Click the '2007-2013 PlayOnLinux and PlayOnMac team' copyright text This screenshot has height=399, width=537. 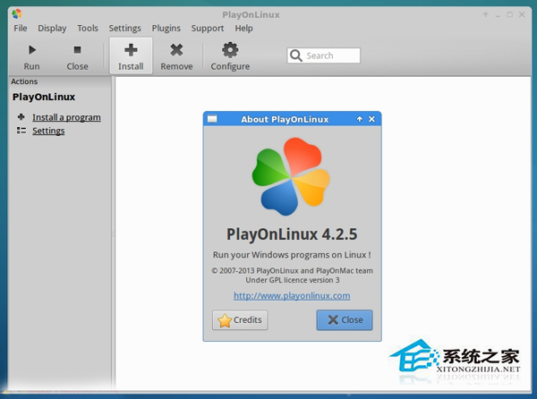(292, 271)
